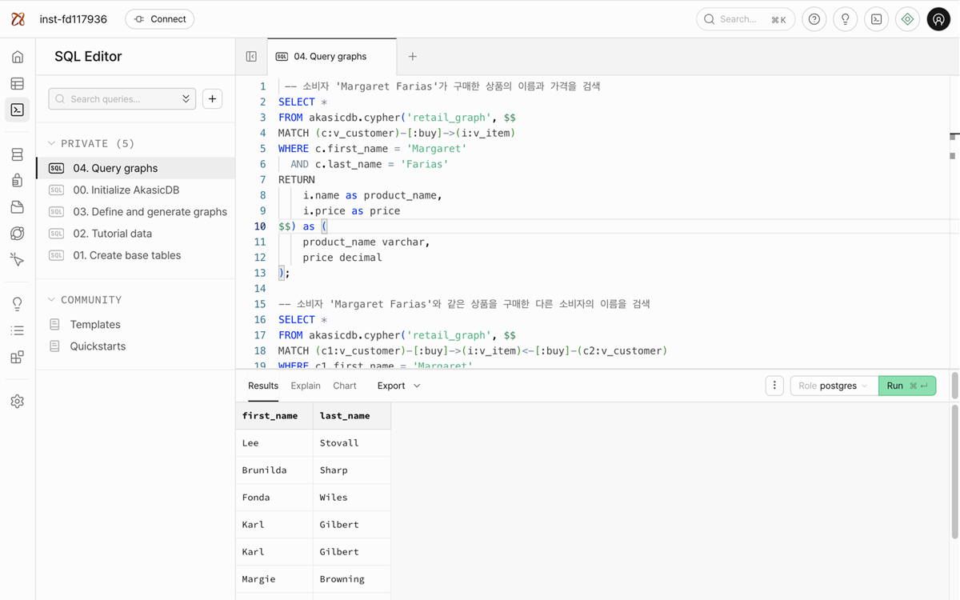960x600 pixels.
Task: Select the cell containing Sharp
Action: tap(352, 470)
